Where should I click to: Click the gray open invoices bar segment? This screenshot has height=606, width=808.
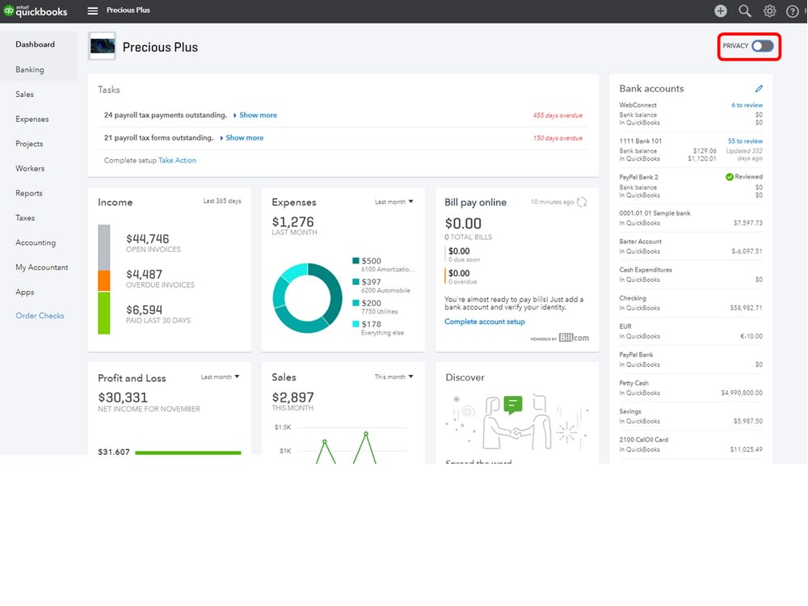pyautogui.click(x=104, y=247)
